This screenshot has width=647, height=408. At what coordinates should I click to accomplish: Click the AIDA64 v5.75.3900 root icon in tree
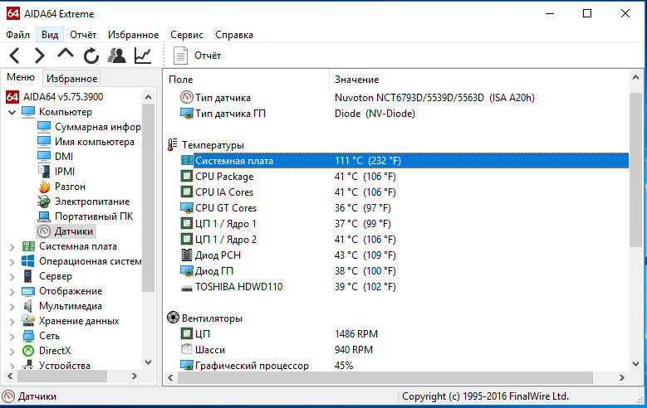click(12, 97)
